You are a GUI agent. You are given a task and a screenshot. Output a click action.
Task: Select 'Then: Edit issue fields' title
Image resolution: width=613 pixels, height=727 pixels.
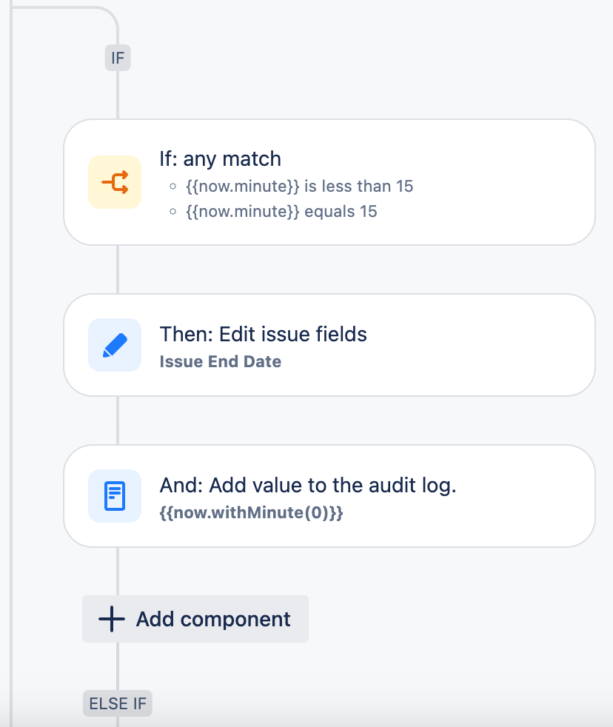coord(264,335)
